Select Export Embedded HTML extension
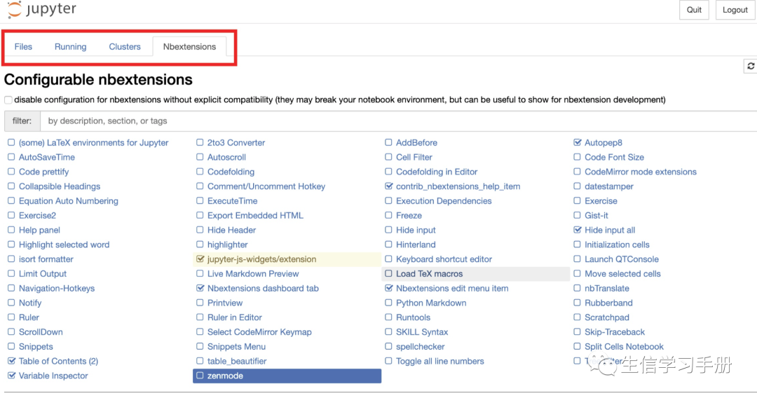This screenshot has width=757, height=398. [255, 215]
